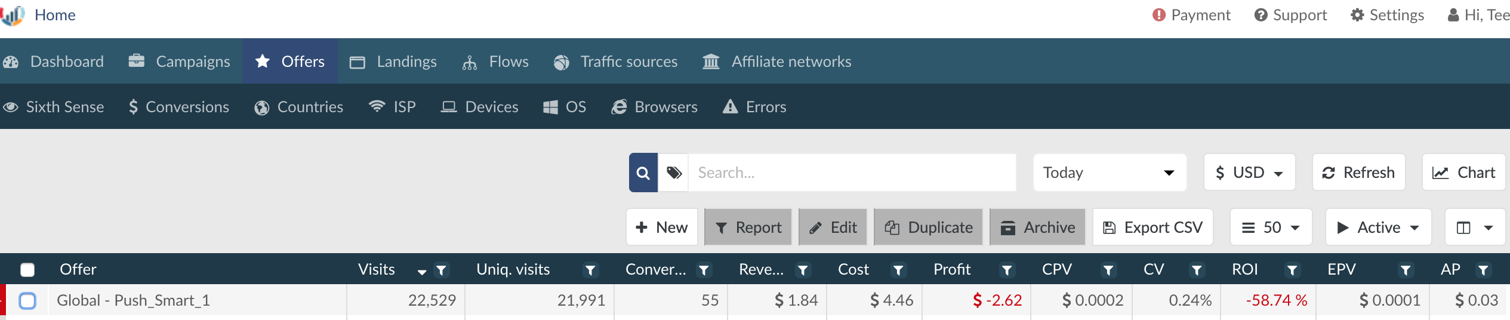The image size is (1510, 320).
Task: Click the Refresh button
Action: click(1358, 173)
